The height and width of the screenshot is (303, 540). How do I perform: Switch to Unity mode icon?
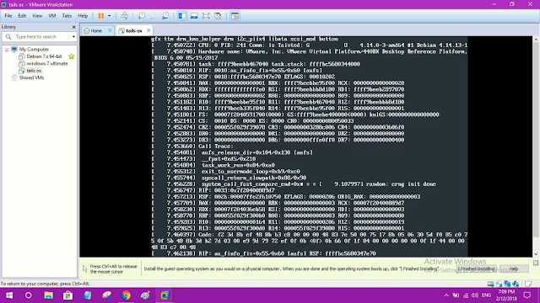click(x=218, y=16)
